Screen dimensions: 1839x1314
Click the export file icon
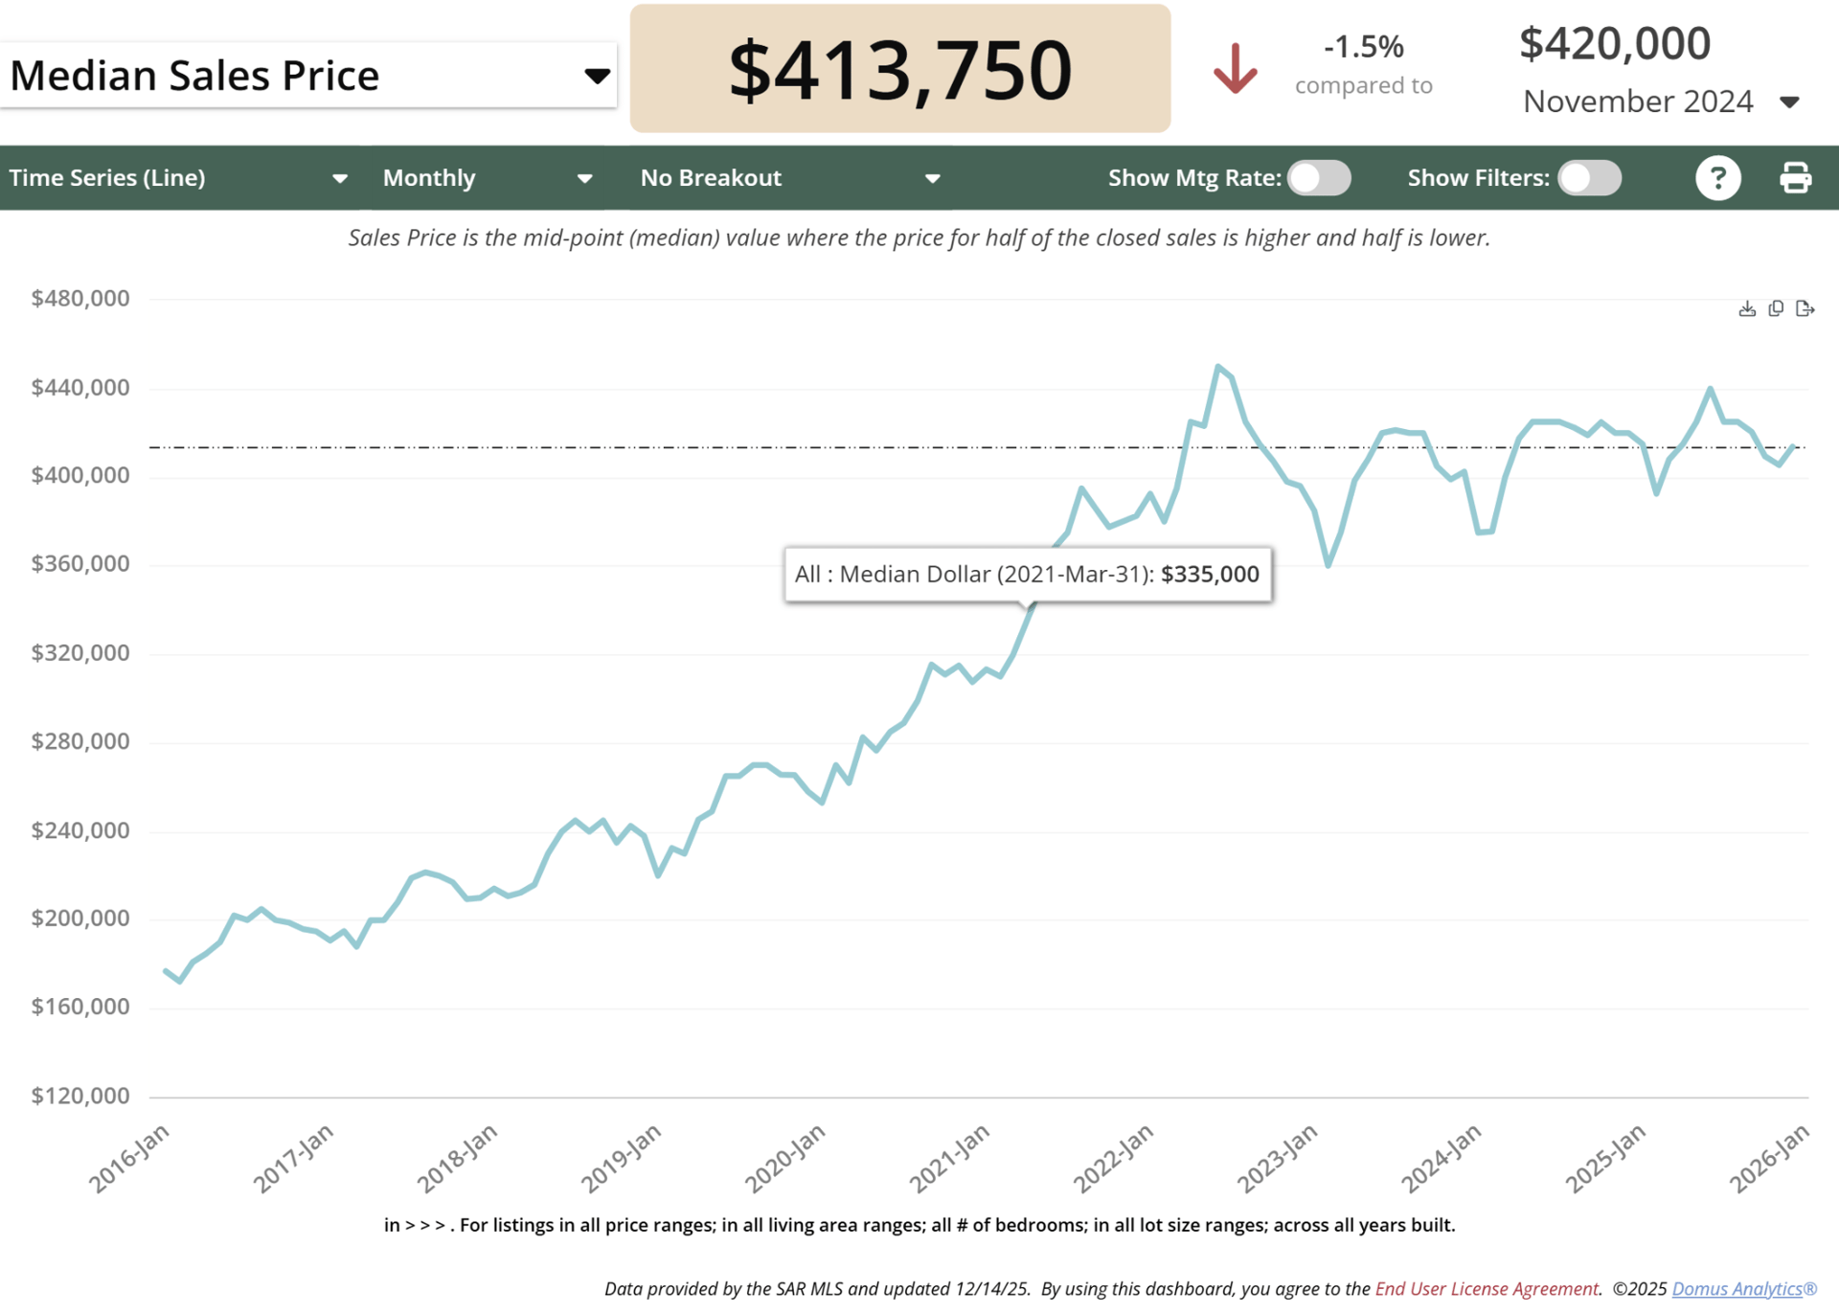1805,308
